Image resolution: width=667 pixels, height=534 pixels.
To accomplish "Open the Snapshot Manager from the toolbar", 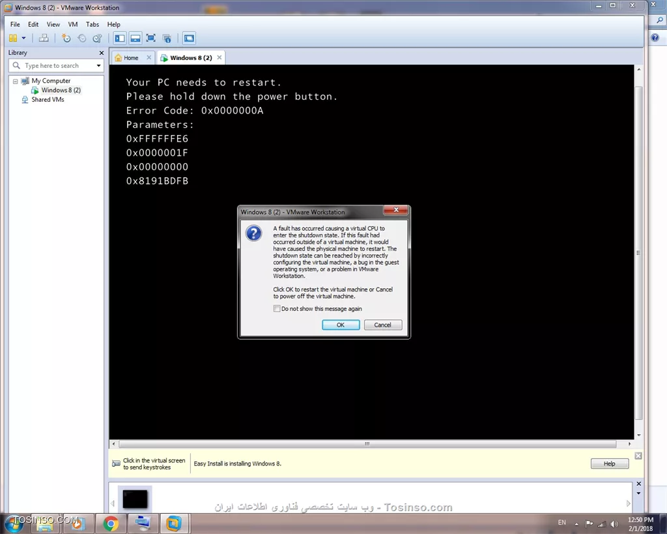I will point(98,38).
